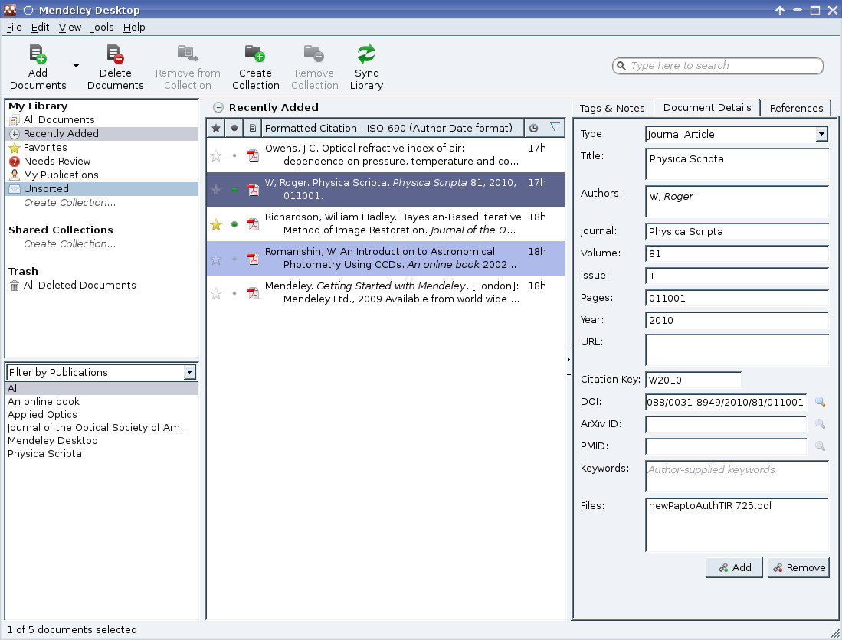This screenshot has width=842, height=640.
Task: Filter by 'Physica Scripta' publication
Action: (102, 454)
